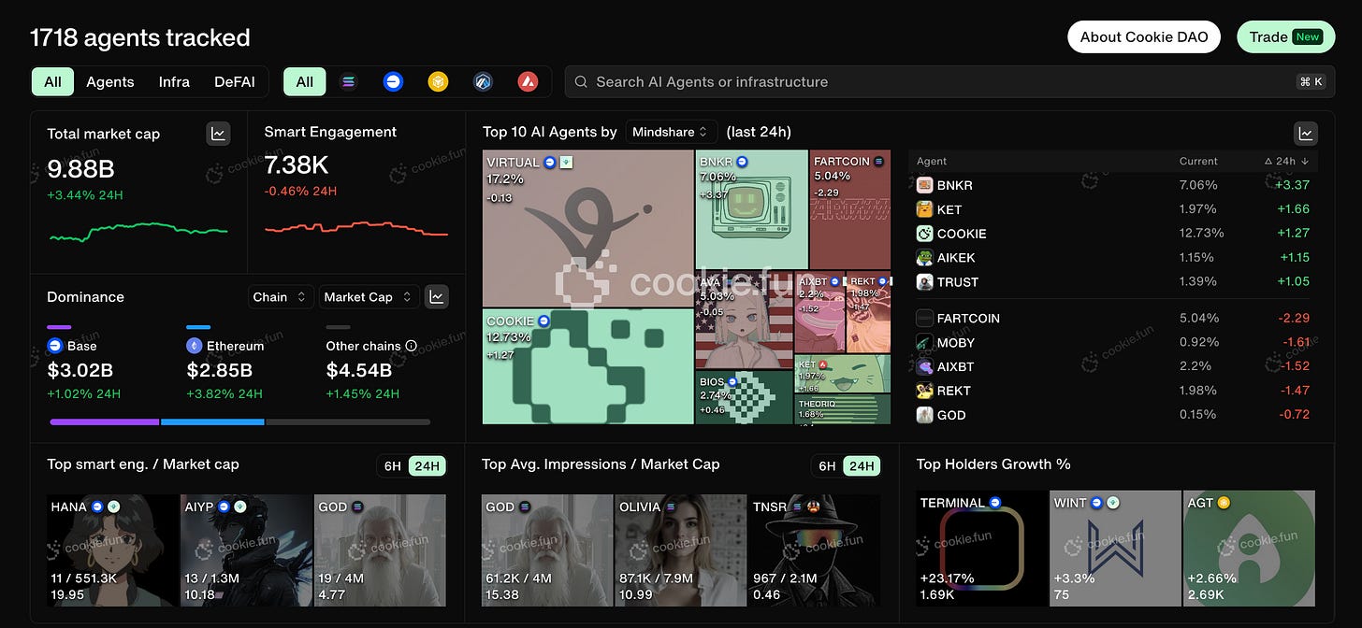Switch smart engagement panel to 6H

(x=393, y=466)
